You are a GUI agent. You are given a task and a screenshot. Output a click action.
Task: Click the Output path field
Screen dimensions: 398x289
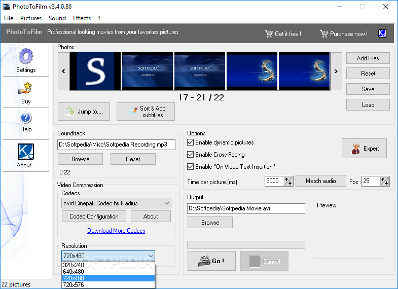tap(246, 208)
